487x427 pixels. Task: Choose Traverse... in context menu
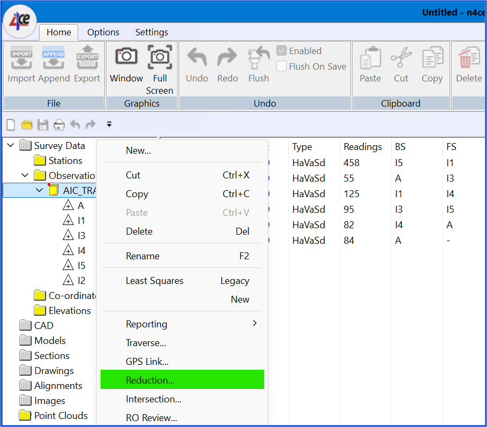pyautogui.click(x=182, y=343)
